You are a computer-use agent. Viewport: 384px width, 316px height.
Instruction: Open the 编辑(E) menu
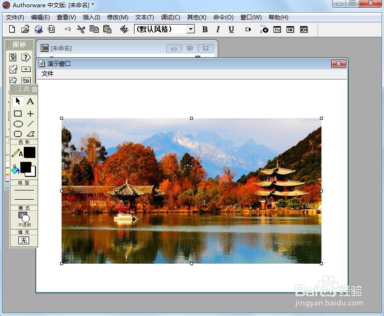click(x=40, y=17)
